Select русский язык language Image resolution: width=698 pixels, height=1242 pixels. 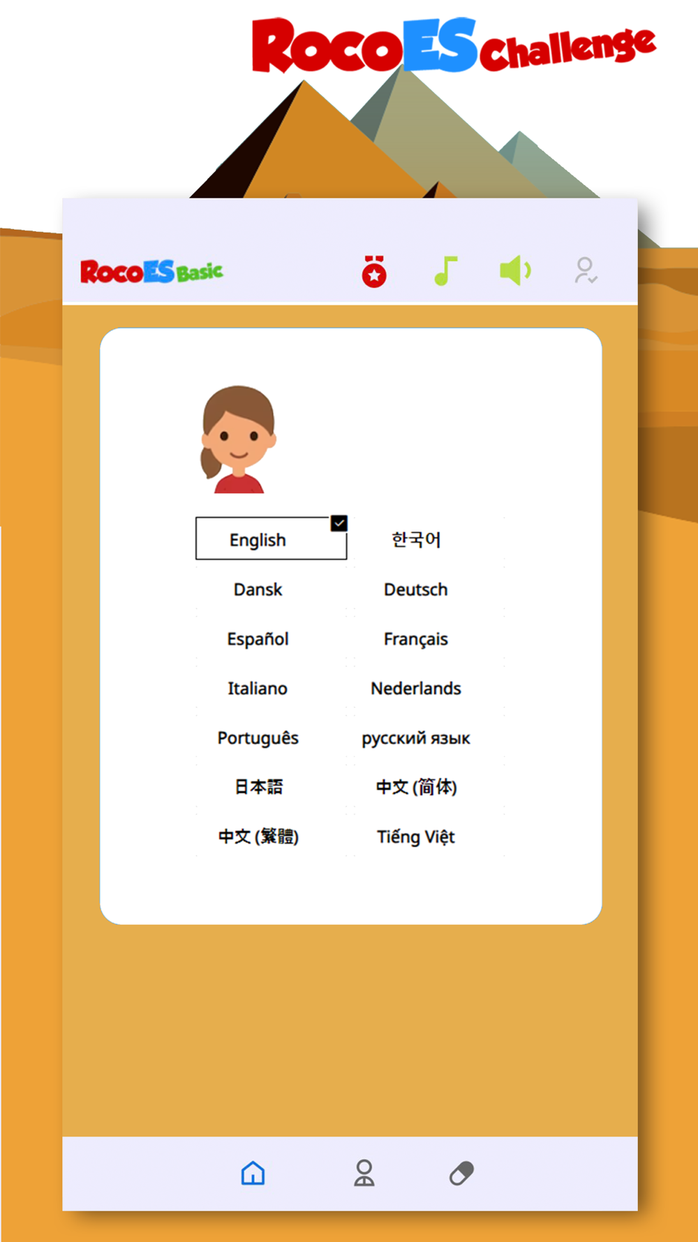click(x=416, y=738)
